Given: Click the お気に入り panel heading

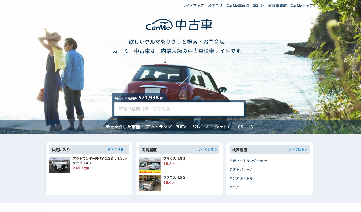Looking at the screenshot, I should 61,150.
